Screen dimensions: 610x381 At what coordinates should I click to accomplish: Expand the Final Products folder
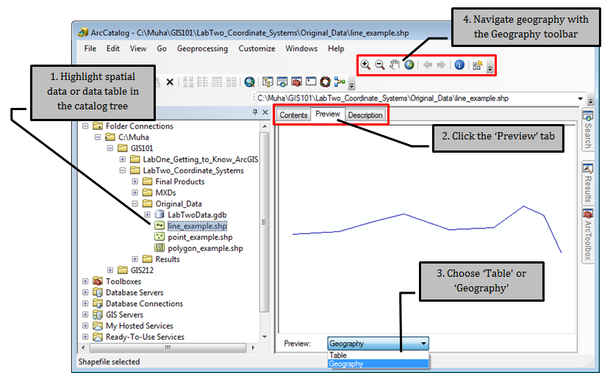coord(135,181)
